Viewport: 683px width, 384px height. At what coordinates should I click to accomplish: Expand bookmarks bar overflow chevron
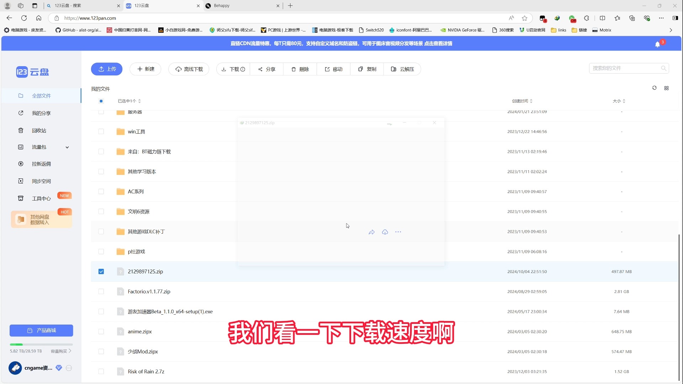tap(671, 30)
